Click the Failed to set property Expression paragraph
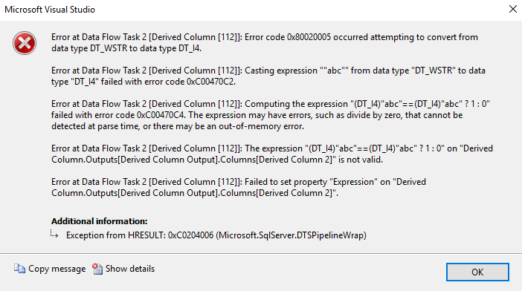 pyautogui.click(x=239, y=187)
